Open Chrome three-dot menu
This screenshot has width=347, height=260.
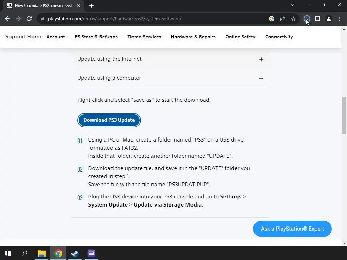click(340, 19)
